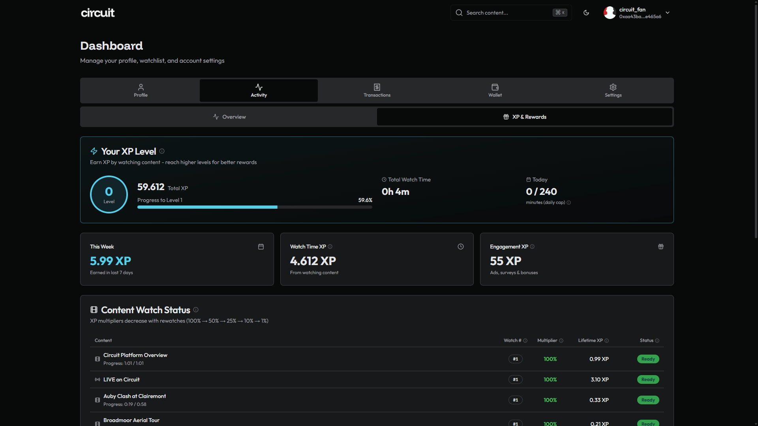Toggle the dark mode moon icon

(x=586, y=13)
